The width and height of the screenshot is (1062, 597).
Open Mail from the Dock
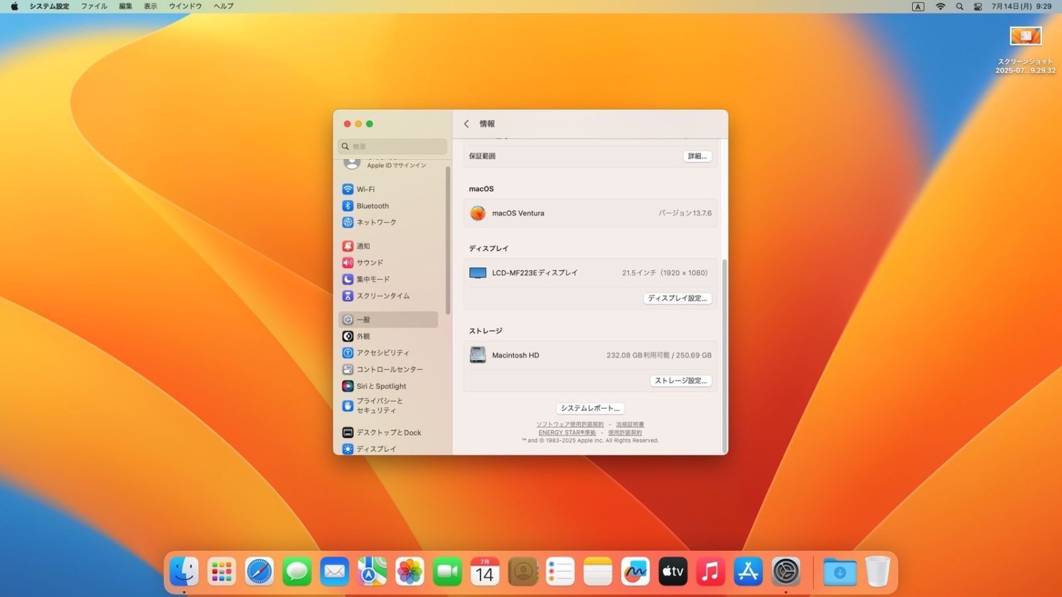[x=335, y=571]
